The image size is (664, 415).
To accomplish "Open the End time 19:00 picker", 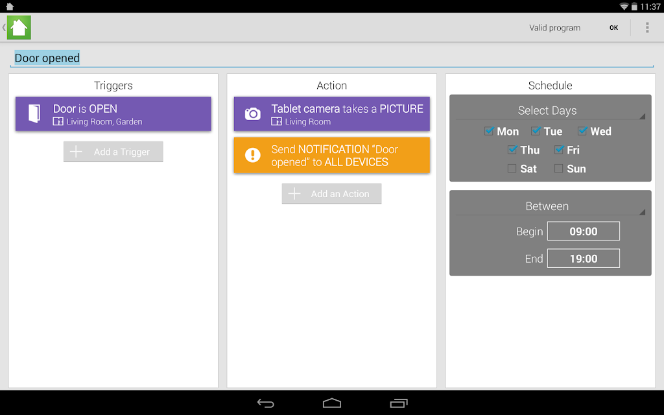I will 583,258.
